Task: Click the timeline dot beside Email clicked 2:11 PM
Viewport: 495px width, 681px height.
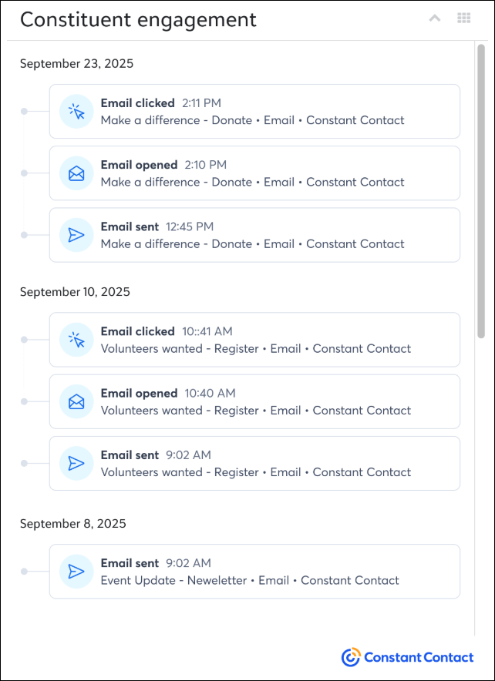Action: [25, 111]
